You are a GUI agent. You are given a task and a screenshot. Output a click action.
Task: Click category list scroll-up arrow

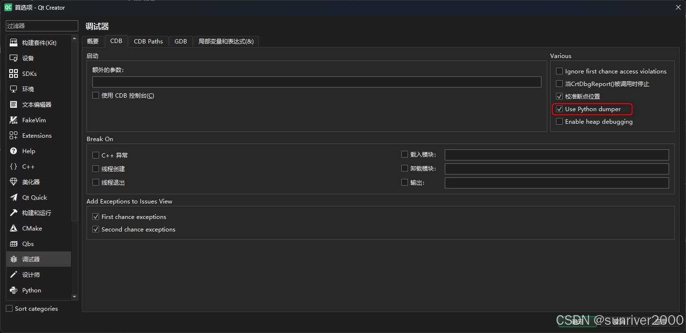pos(74,38)
